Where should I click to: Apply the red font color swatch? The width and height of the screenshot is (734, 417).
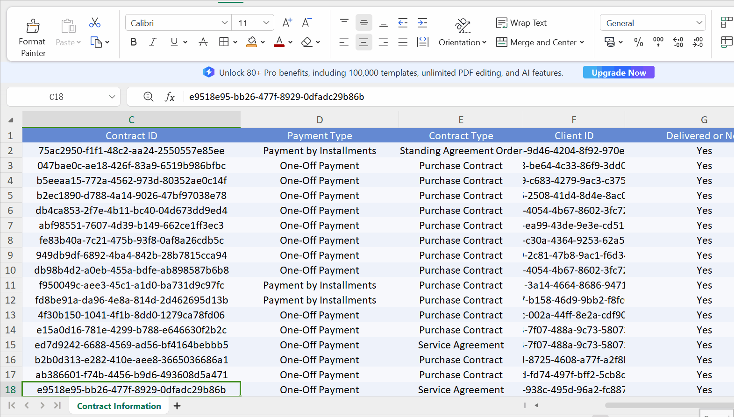279,42
